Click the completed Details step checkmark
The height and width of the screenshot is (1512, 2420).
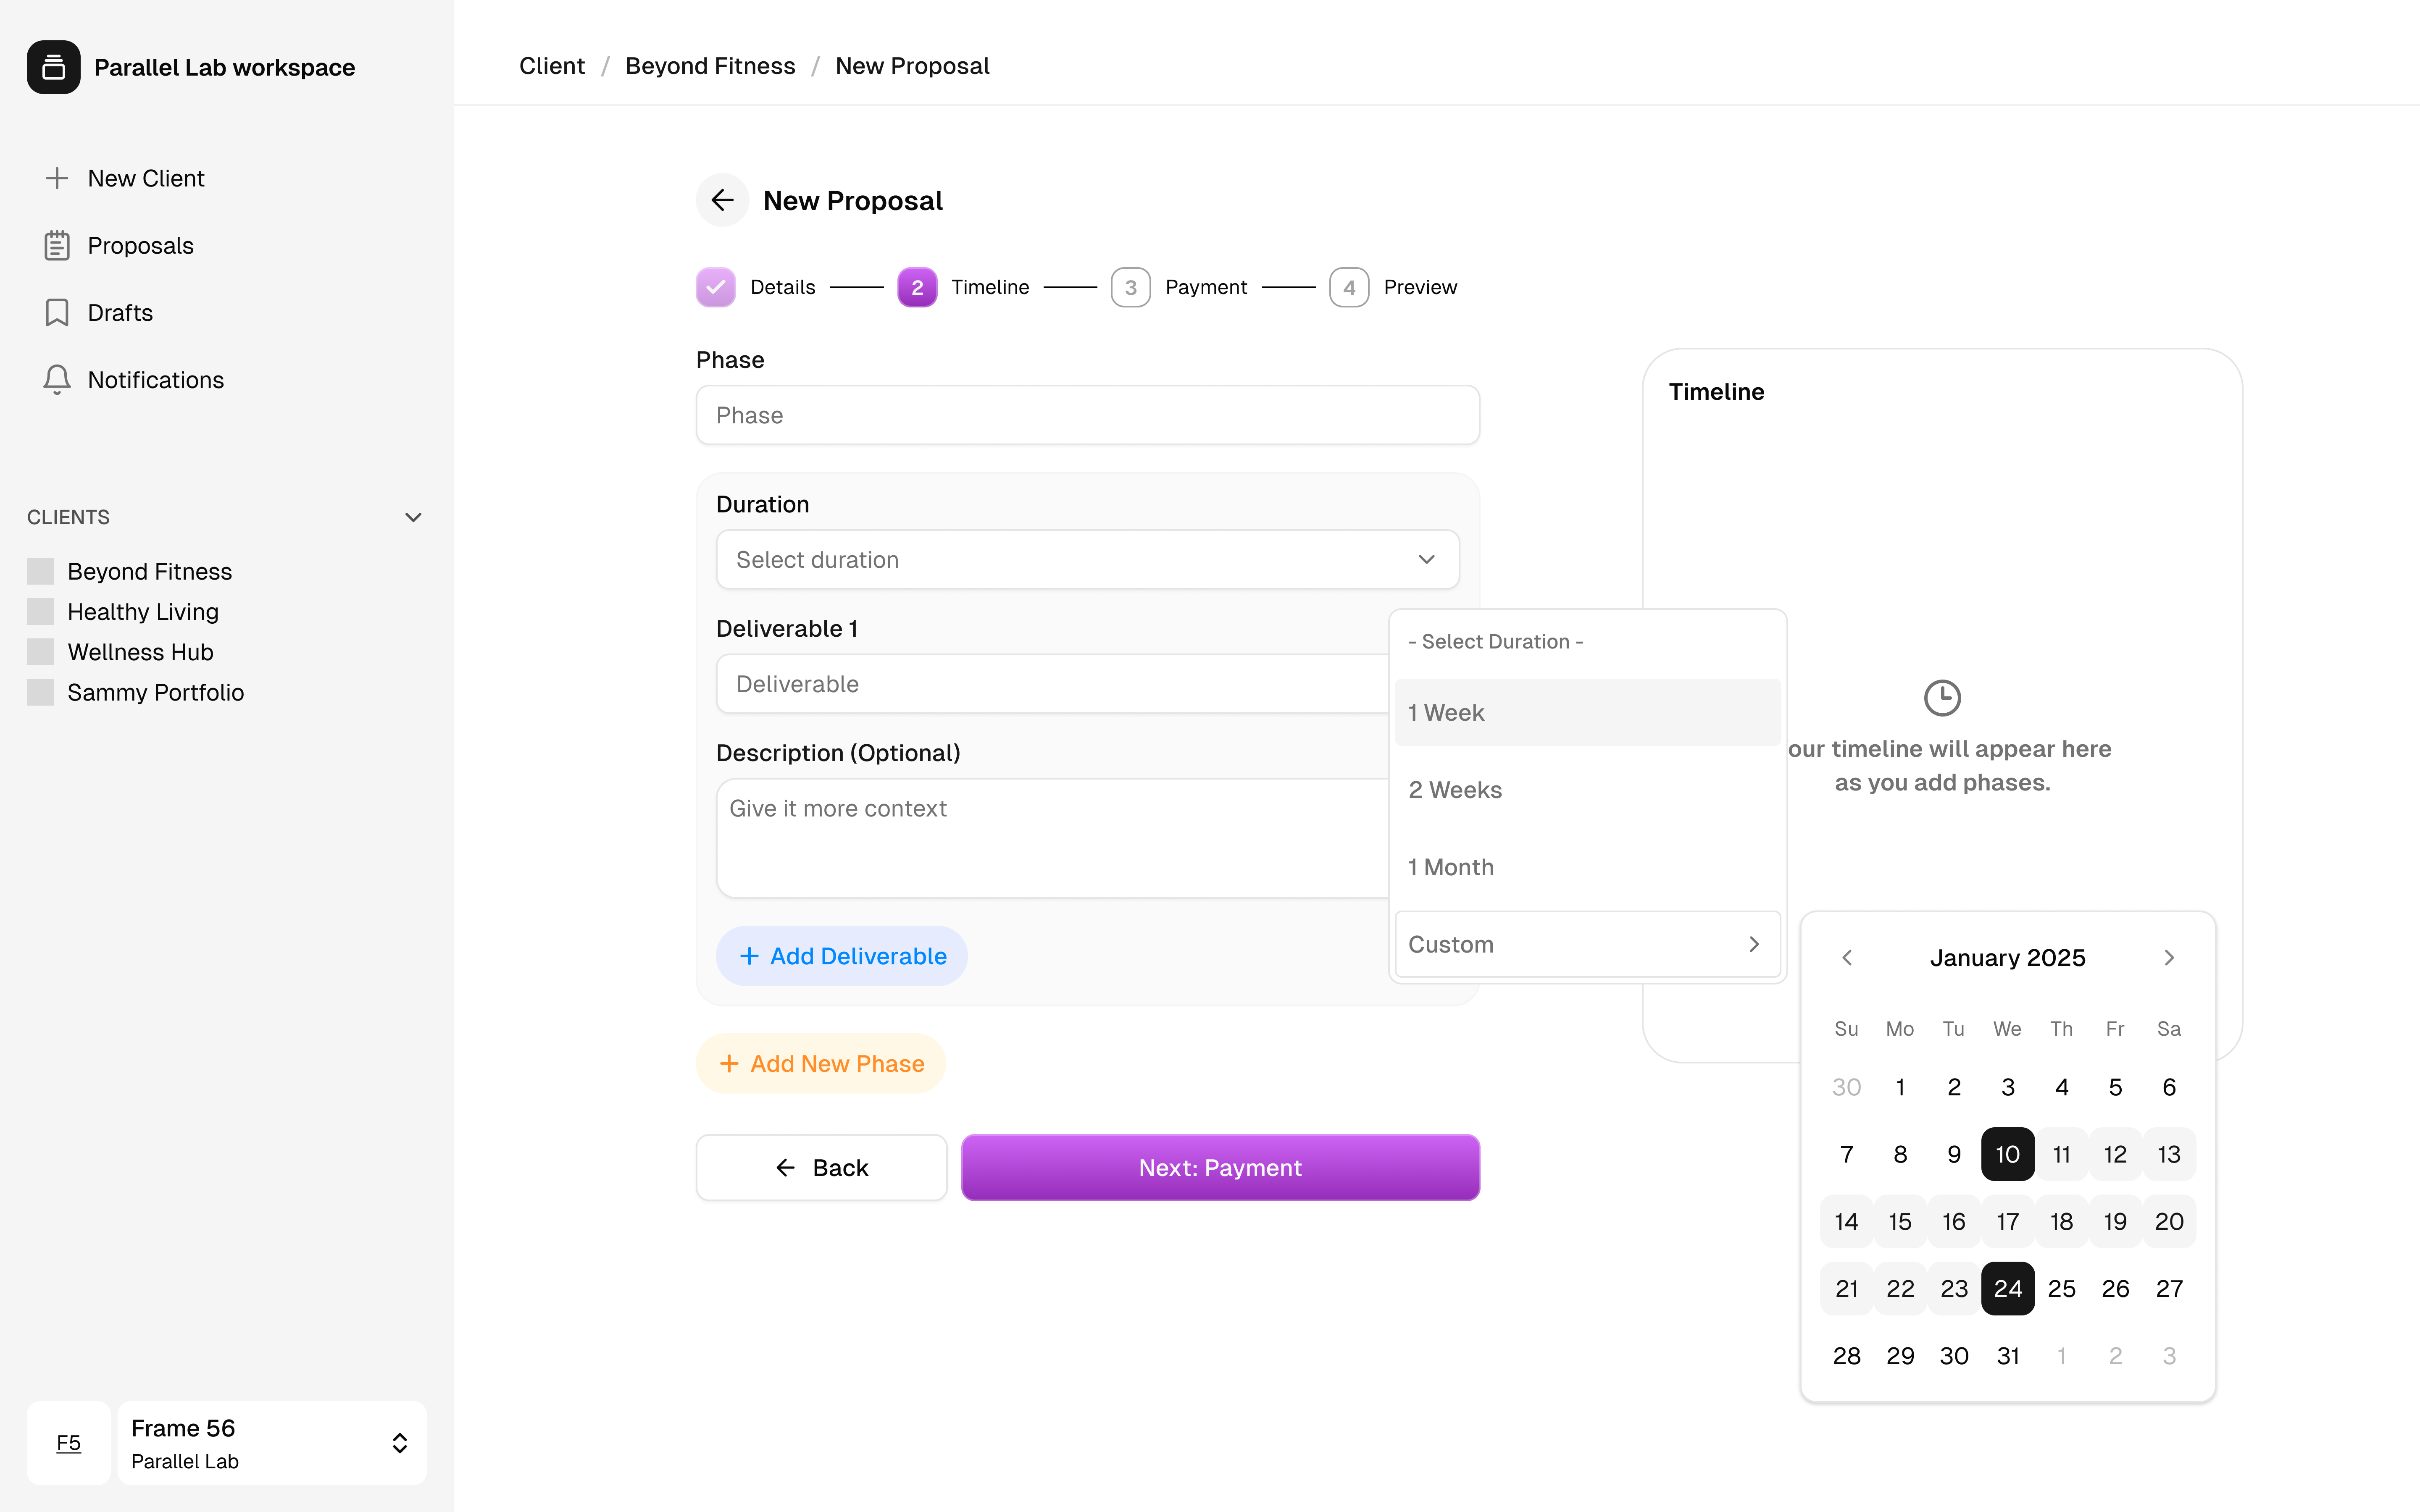click(x=716, y=287)
